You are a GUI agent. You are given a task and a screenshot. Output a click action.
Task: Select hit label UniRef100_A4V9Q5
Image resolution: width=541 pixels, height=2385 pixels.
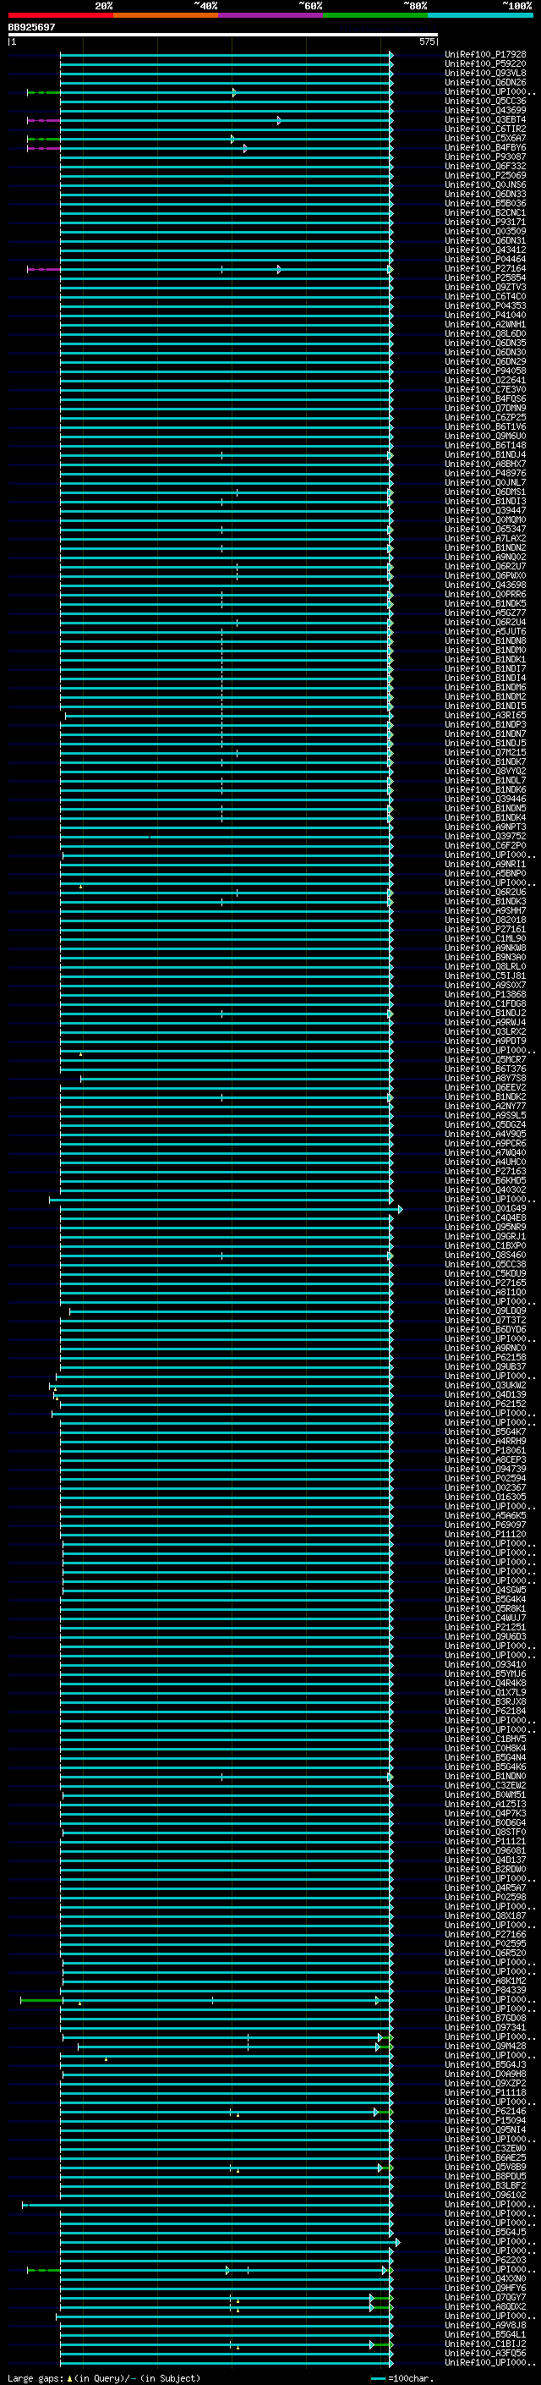[484, 1135]
